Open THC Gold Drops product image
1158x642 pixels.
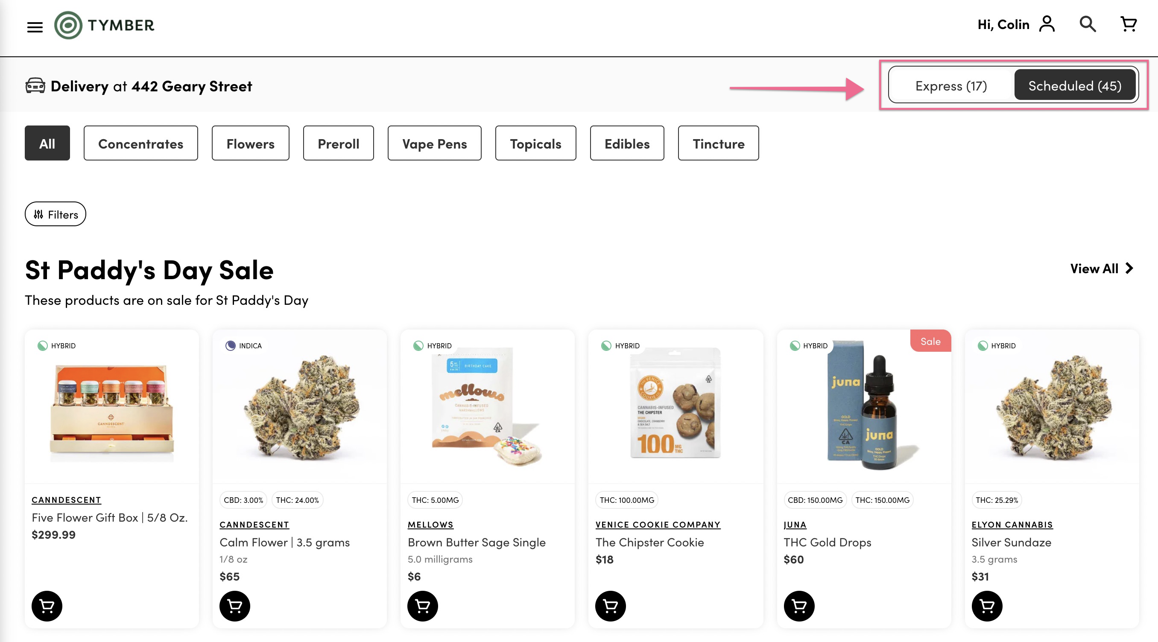click(x=863, y=406)
